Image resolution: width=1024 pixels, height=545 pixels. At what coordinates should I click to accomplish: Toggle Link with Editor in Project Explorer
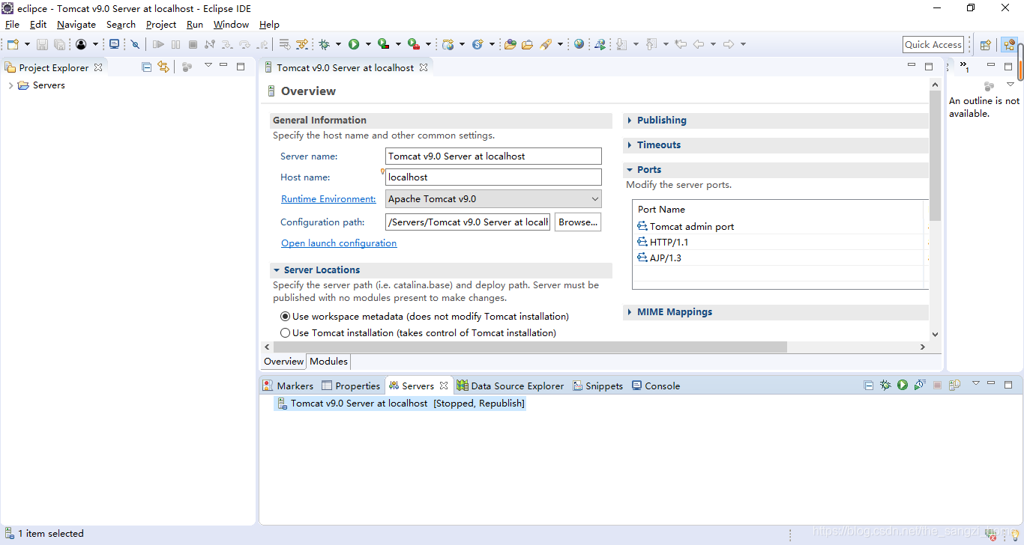click(163, 67)
